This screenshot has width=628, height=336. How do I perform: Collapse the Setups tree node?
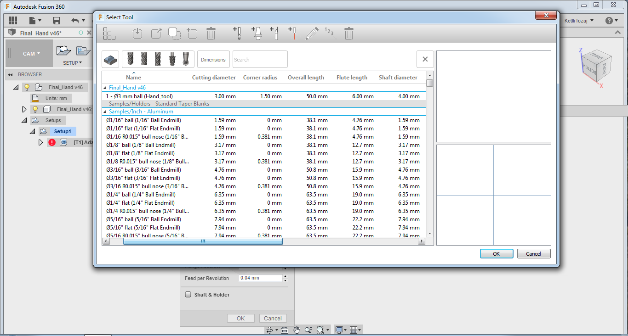23,120
